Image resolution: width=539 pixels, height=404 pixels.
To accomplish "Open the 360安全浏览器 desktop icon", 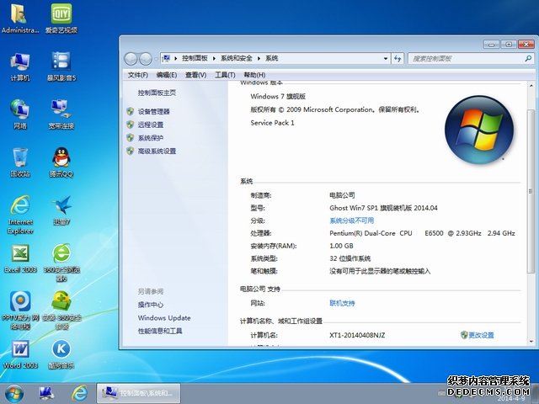I will pos(61,263).
